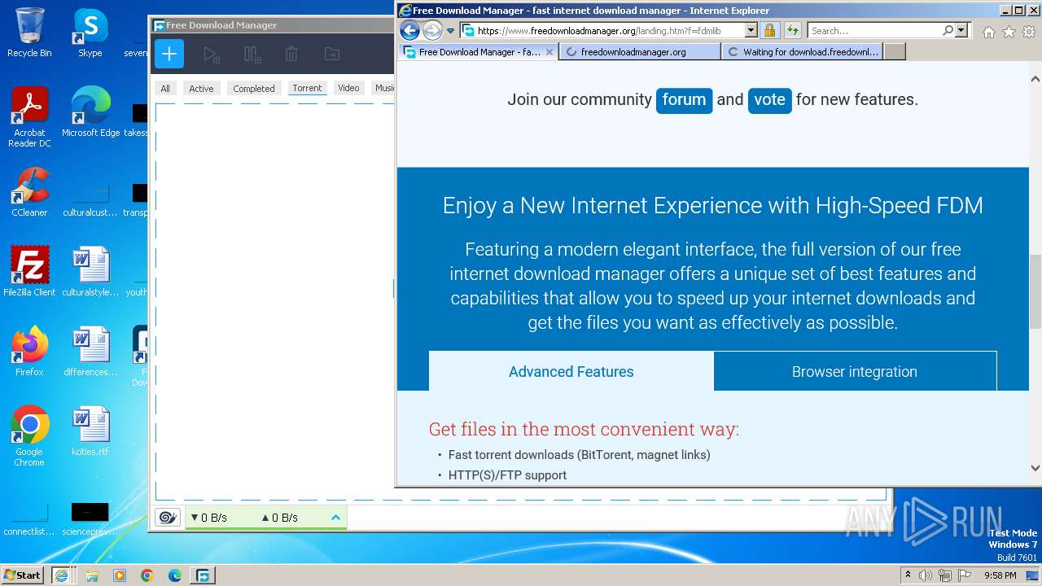Click IE page scrollbar up arrow

pyautogui.click(x=1035, y=79)
